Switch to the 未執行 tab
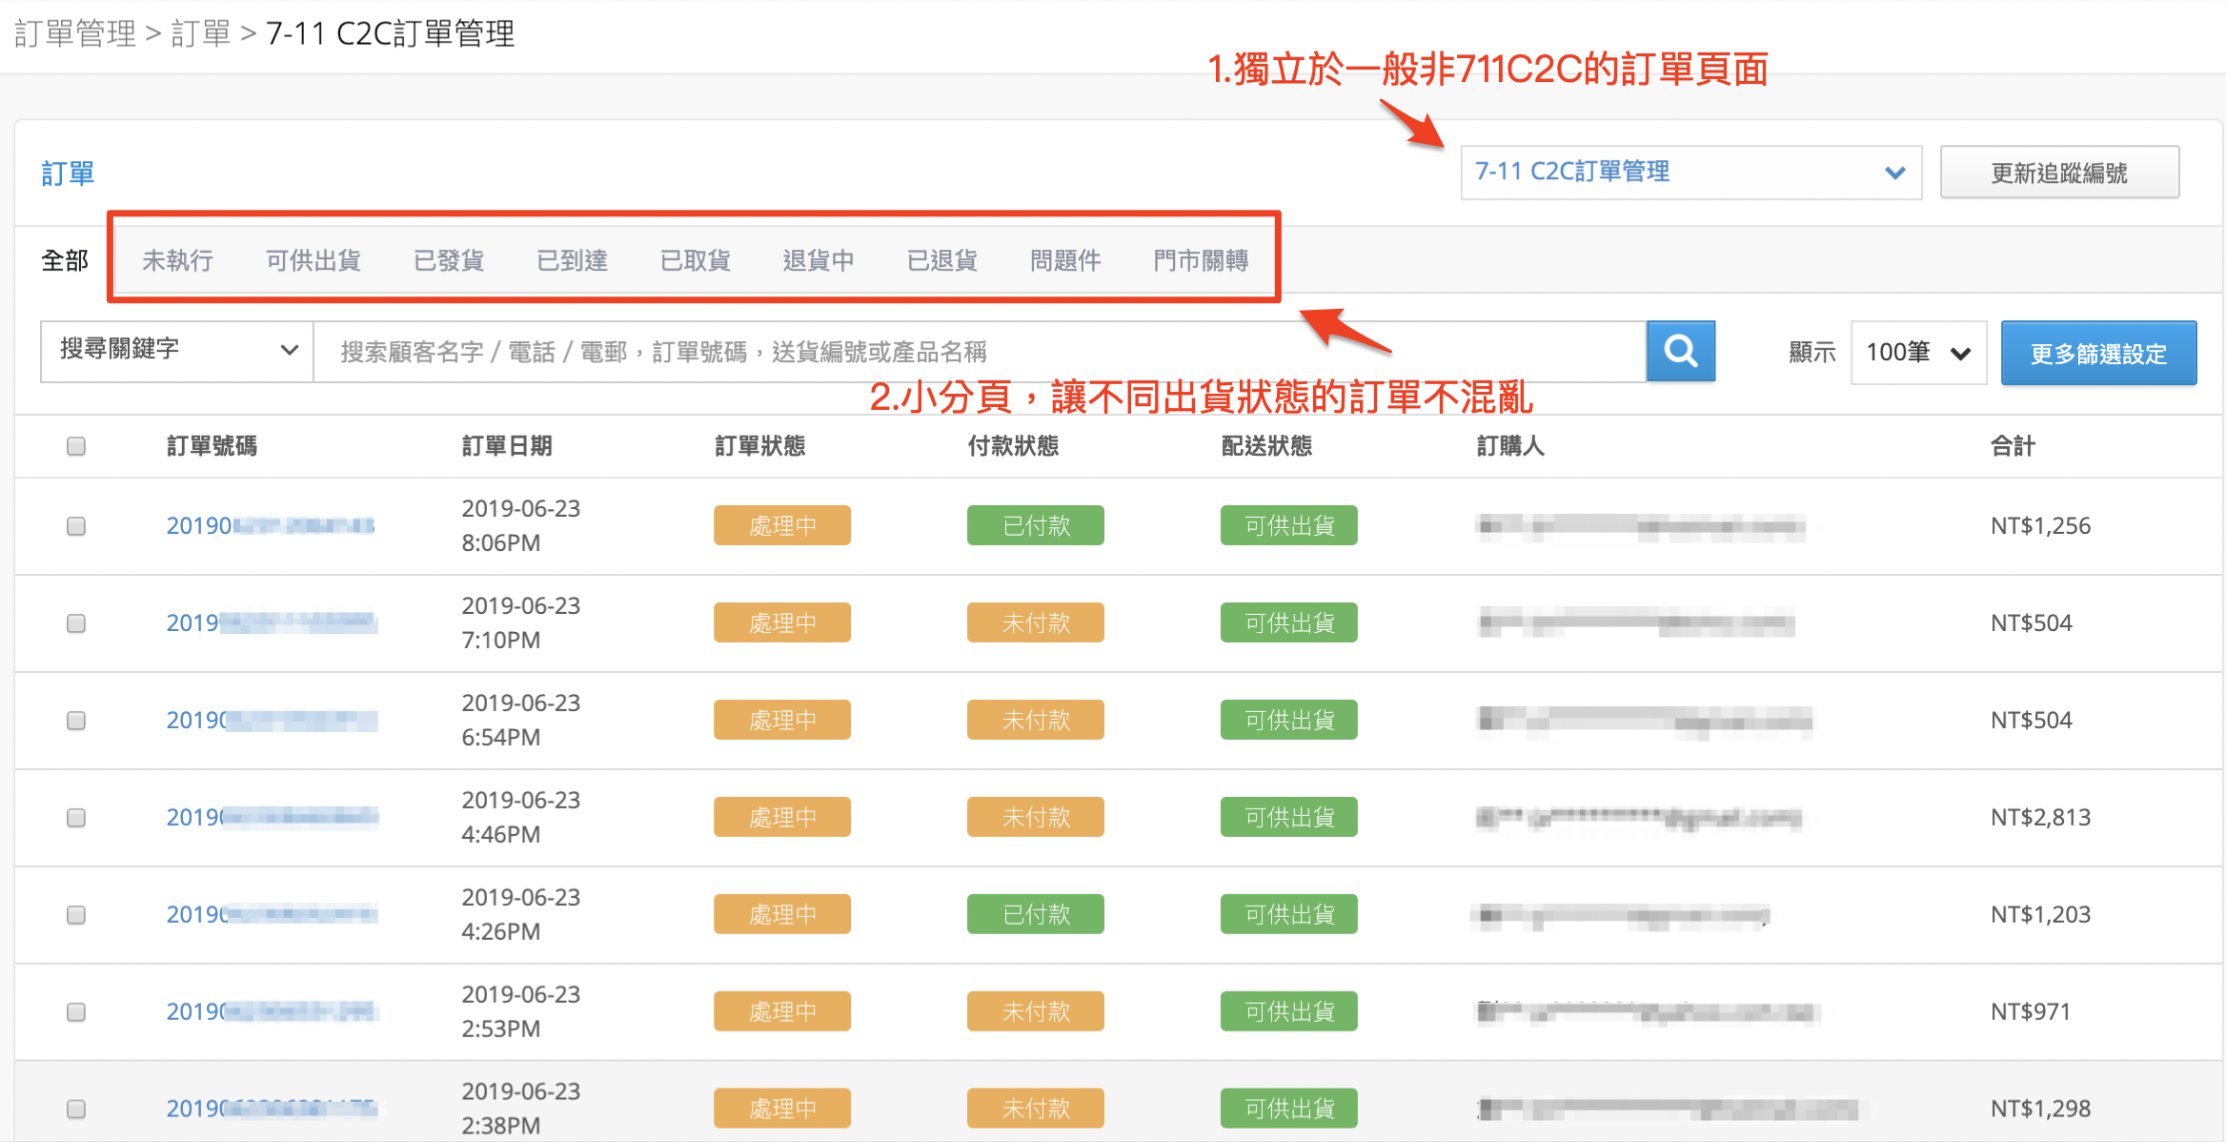The width and height of the screenshot is (2226, 1142). (177, 260)
